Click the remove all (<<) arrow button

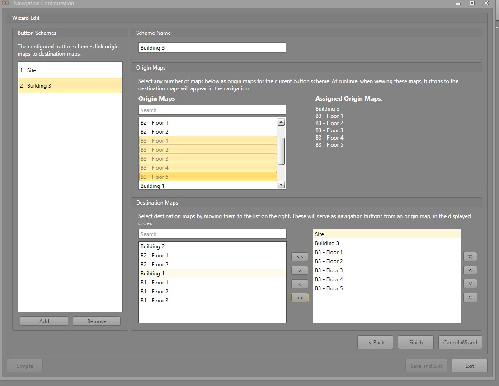coord(299,298)
